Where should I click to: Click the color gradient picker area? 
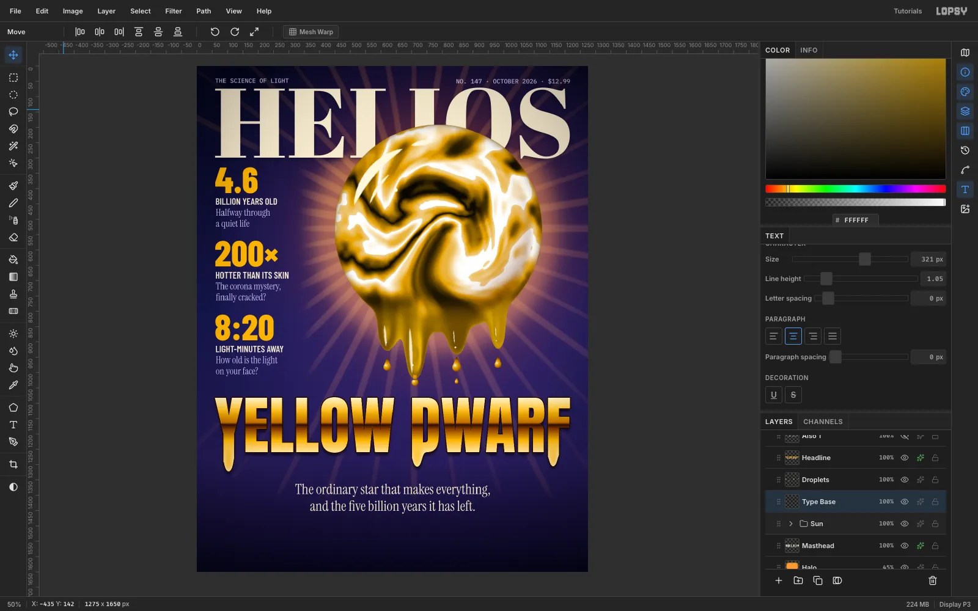[856, 119]
